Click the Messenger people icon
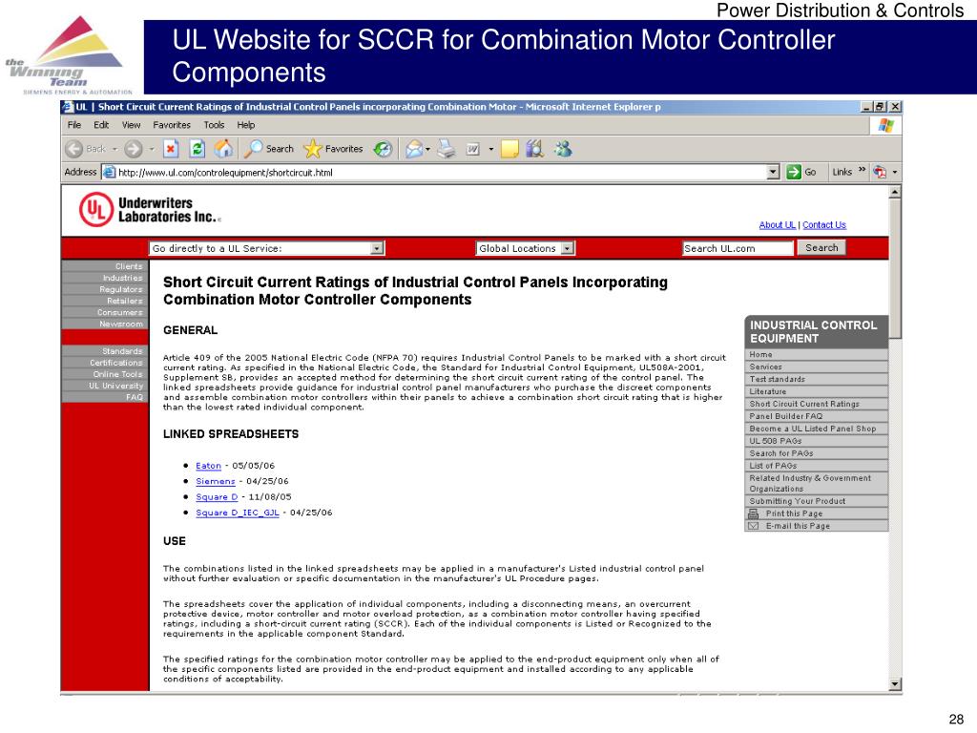977x733 pixels. pos(563,149)
